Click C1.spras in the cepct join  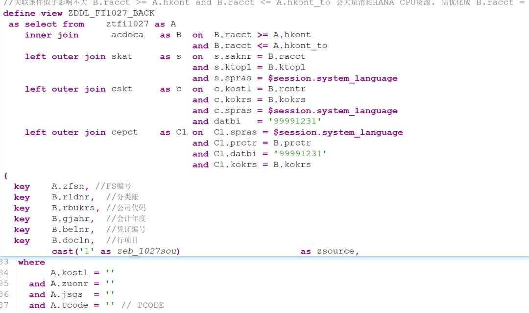[x=235, y=132]
